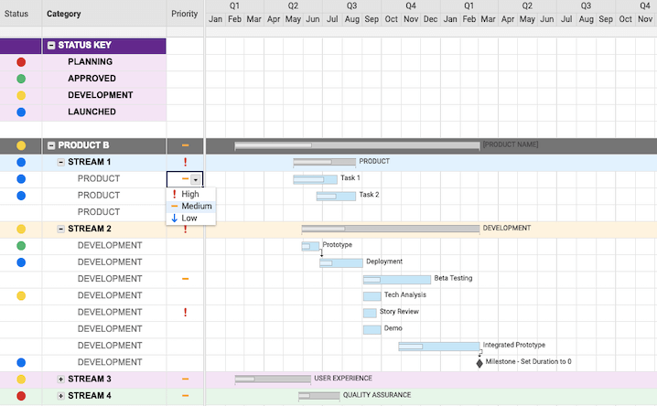Screen dimensions: 657x406
Task: Choose Low from the priority list
Action: point(188,219)
